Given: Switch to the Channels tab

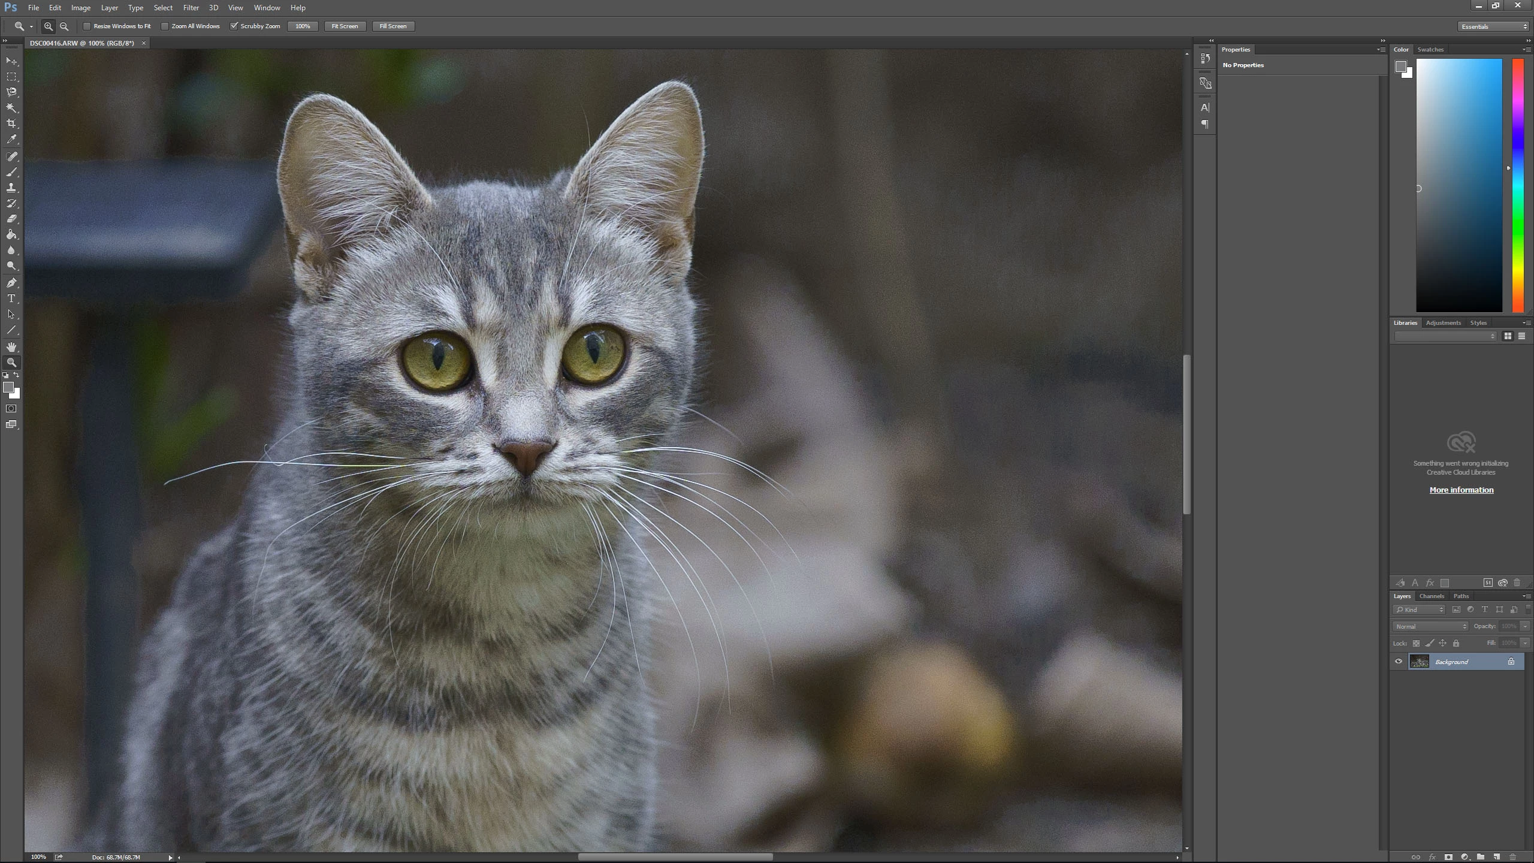Looking at the screenshot, I should 1432,596.
